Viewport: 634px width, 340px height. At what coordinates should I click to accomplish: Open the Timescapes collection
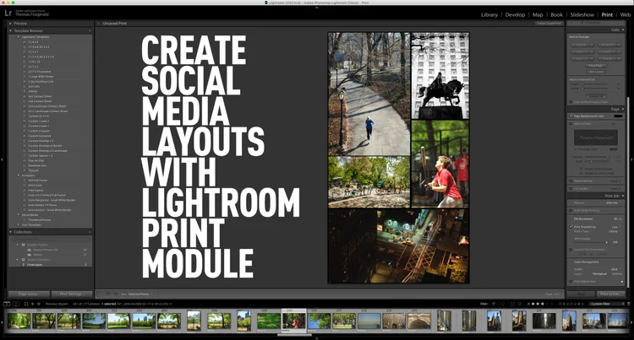tap(35, 265)
